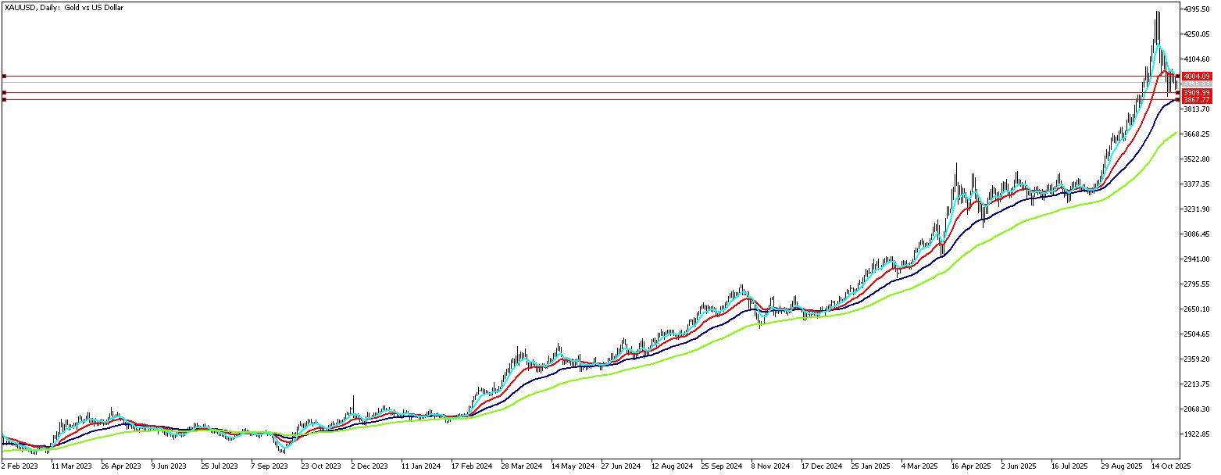Click the 4 Mar 2025 date label

point(919,466)
